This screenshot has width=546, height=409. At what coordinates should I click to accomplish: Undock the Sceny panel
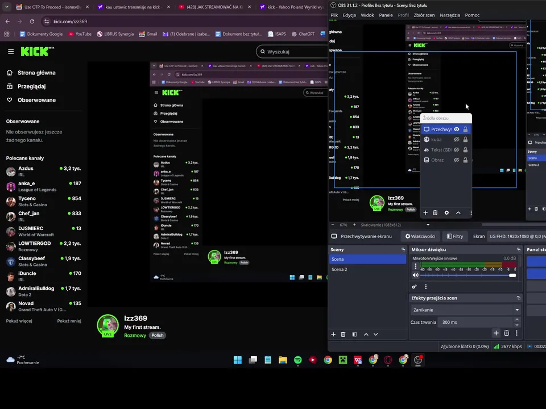[403, 249]
